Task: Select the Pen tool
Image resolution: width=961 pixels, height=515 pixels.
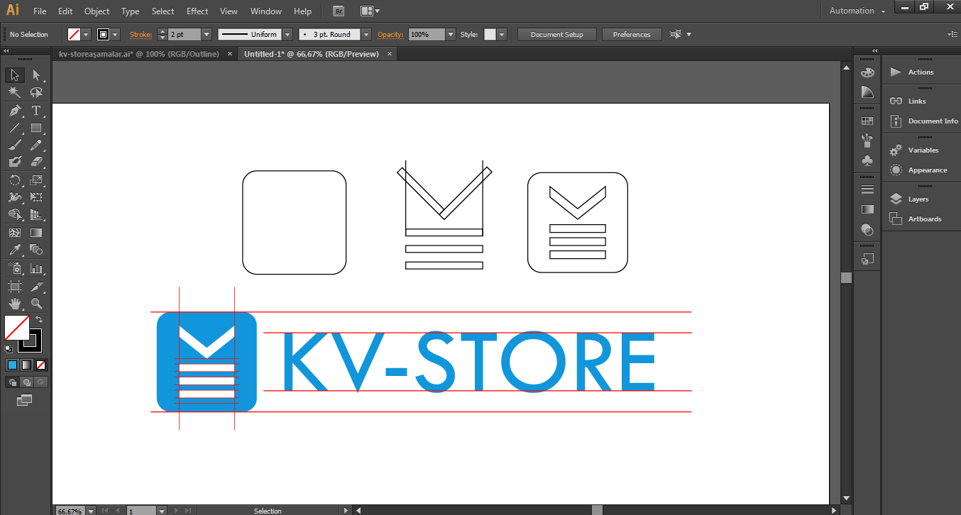Action: 14,111
